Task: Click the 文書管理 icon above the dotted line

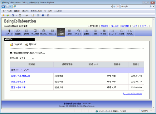Action: [12, 45]
